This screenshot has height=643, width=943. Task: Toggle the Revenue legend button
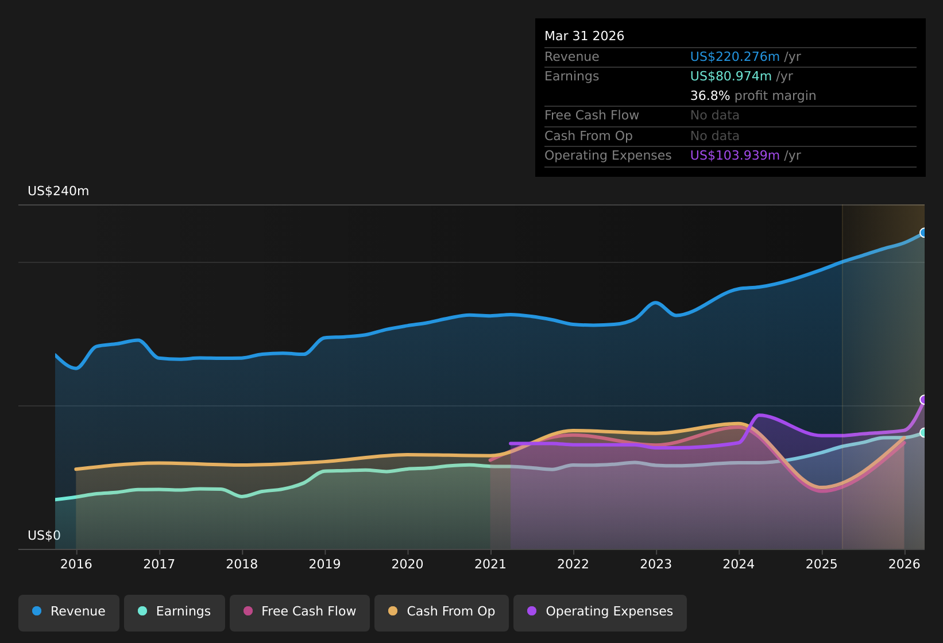click(69, 613)
